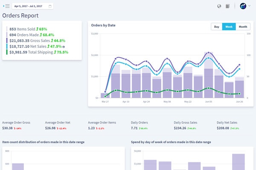Click the globe icon in header

[219, 6]
